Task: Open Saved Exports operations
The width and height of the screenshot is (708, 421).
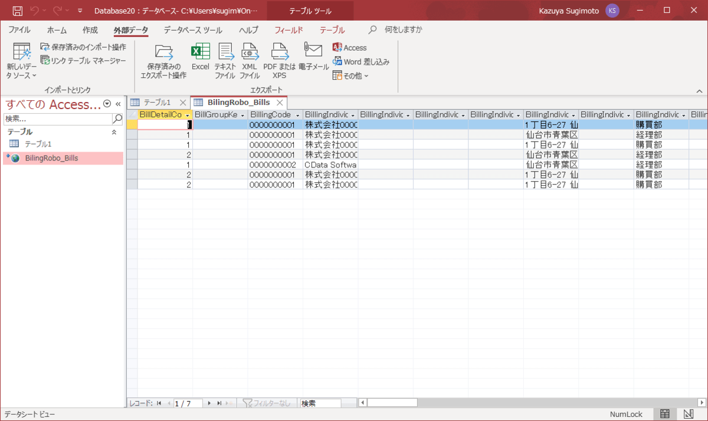Action: pyautogui.click(x=163, y=61)
